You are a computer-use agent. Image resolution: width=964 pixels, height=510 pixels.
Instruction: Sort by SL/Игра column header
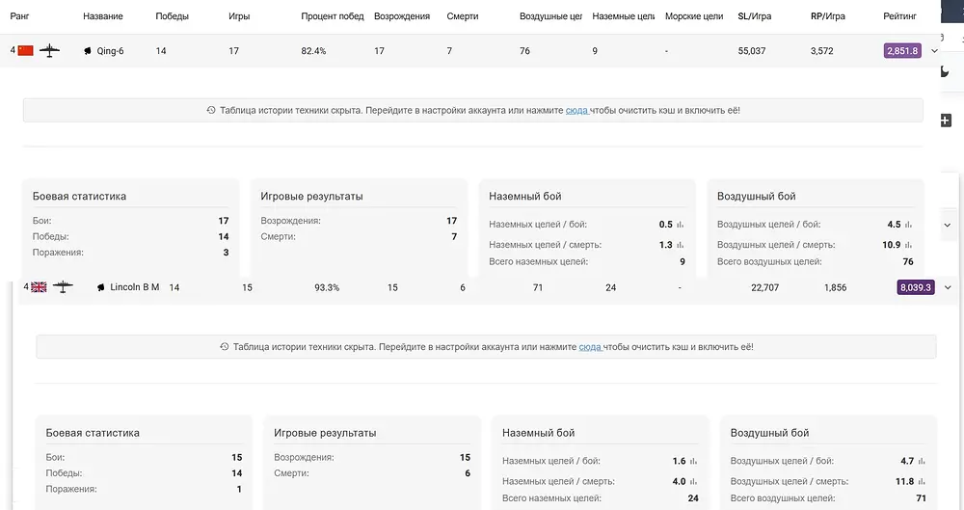[755, 16]
